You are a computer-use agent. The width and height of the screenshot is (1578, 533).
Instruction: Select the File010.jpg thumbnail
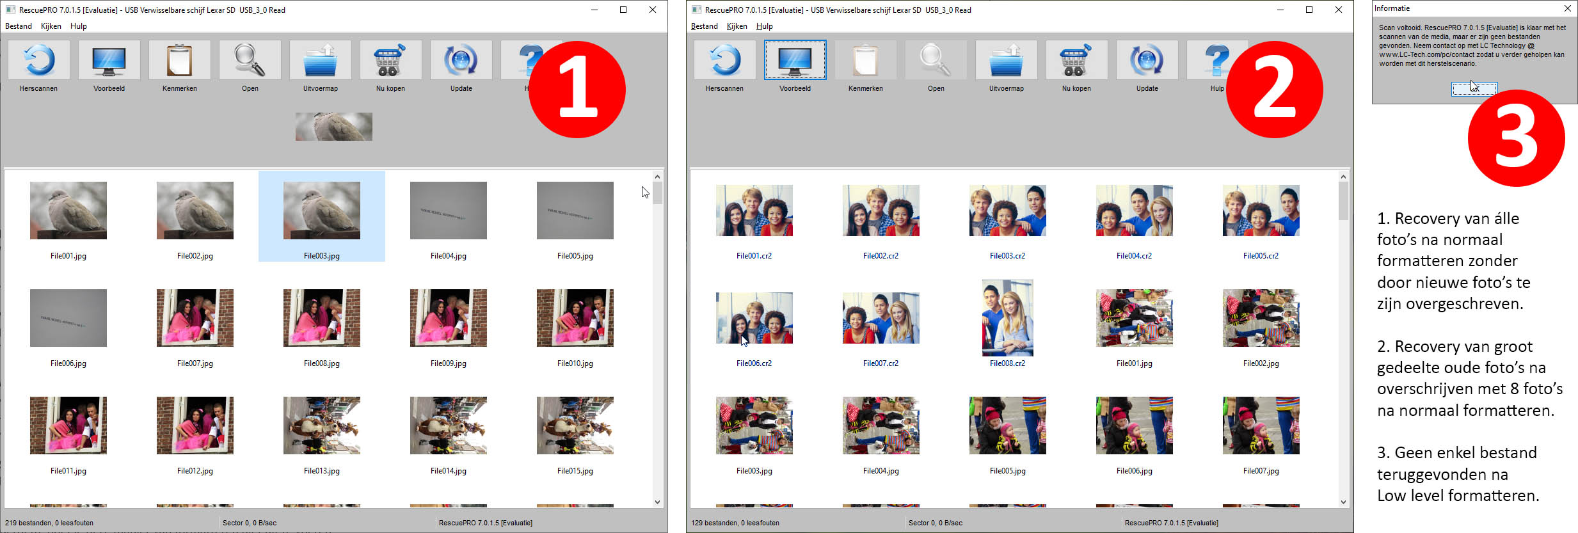pyautogui.click(x=575, y=318)
